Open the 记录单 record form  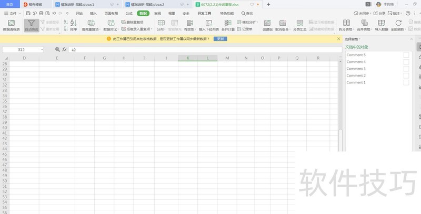pyautogui.click(x=245, y=29)
